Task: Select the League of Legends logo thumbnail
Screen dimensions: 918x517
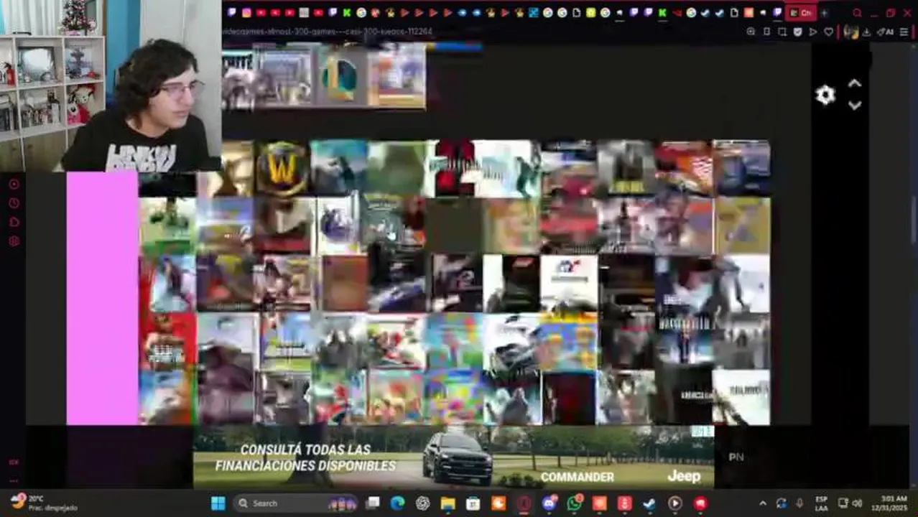Action: pos(339,78)
